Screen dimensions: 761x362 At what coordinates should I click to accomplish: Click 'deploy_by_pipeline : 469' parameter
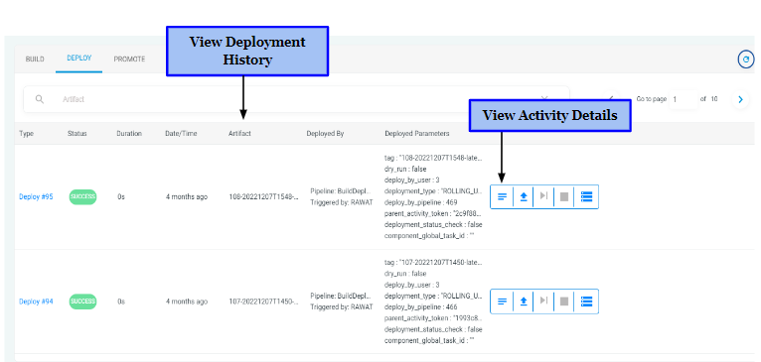pos(421,202)
